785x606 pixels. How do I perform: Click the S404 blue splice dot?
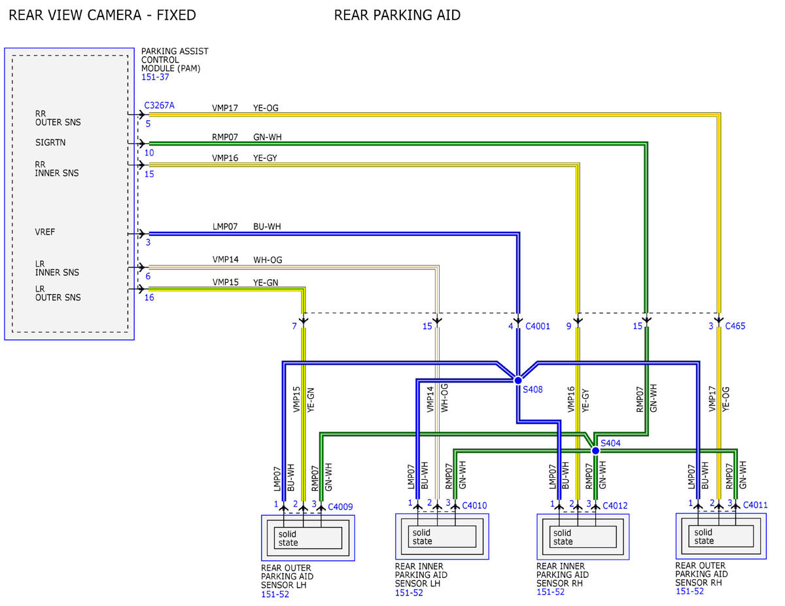coord(595,450)
